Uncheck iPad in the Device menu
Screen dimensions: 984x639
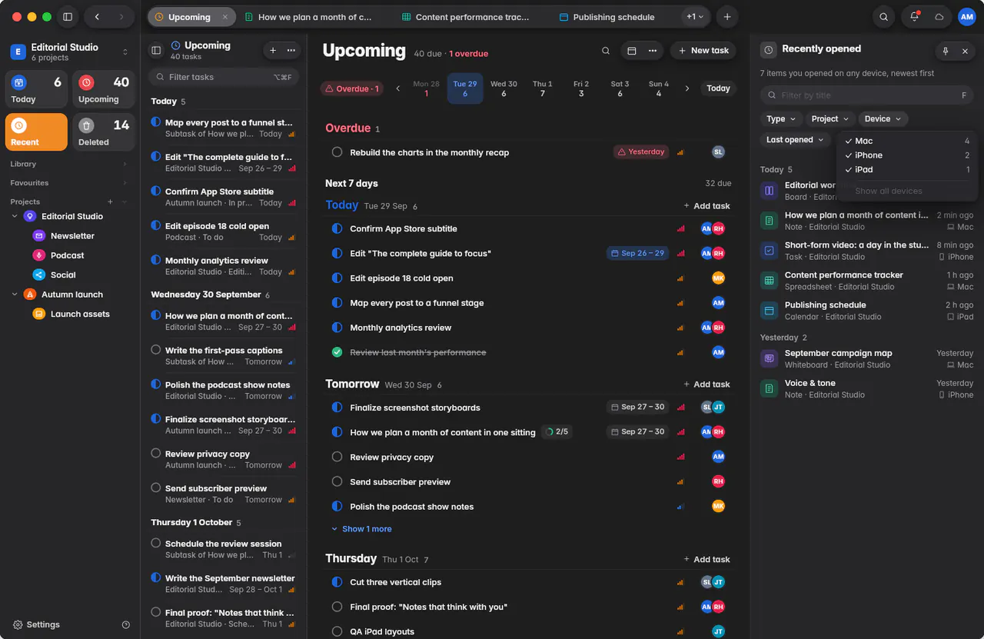(x=907, y=169)
